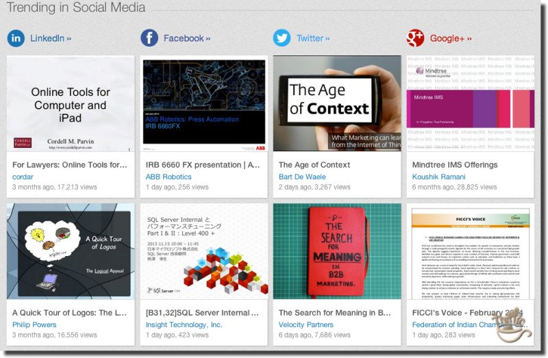The width and height of the screenshot is (548, 358).
Task: Visit author Koushik Ramani profile
Action: pyautogui.click(x=438, y=177)
